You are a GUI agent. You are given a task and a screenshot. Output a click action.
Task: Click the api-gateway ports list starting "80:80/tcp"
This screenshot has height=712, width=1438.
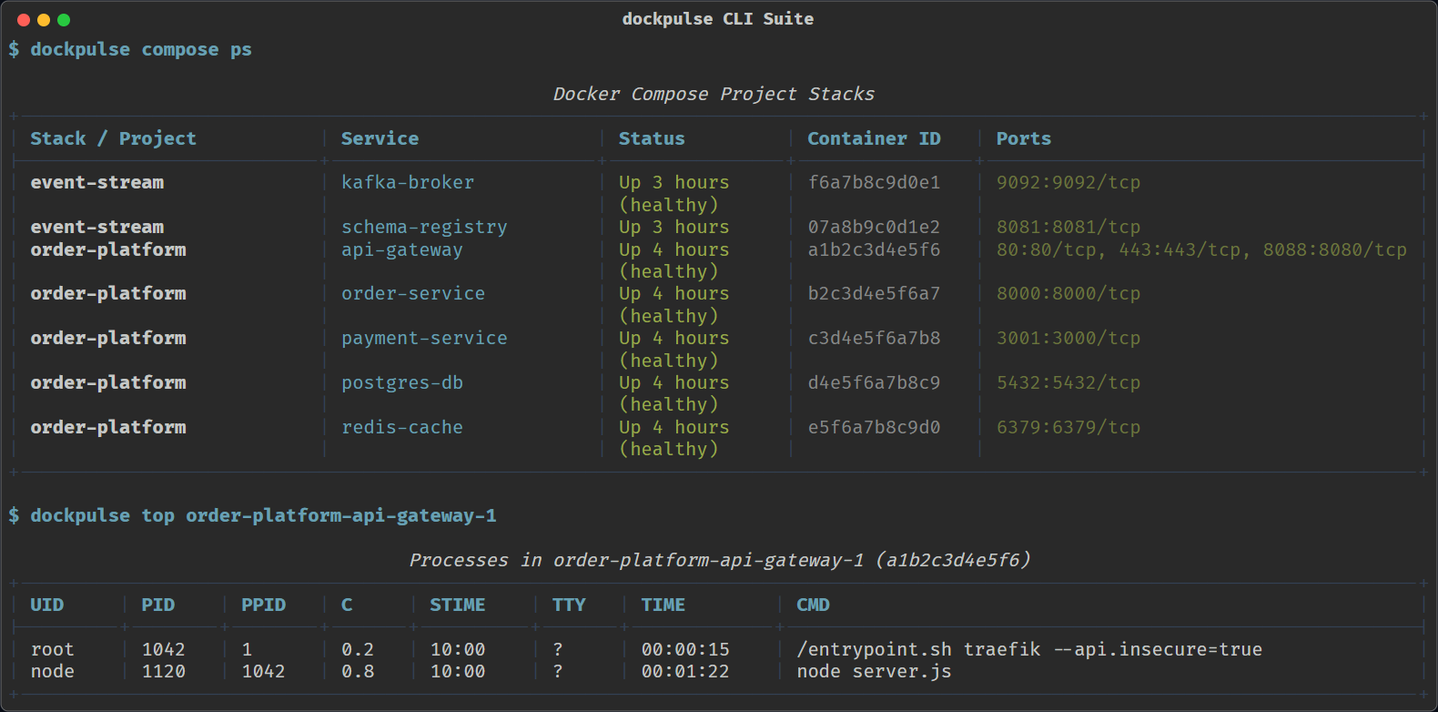pos(1201,249)
